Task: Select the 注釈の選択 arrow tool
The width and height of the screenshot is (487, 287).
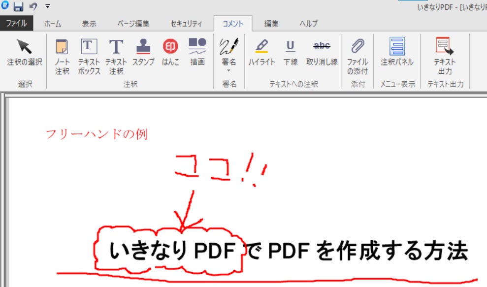Action: coord(25,52)
